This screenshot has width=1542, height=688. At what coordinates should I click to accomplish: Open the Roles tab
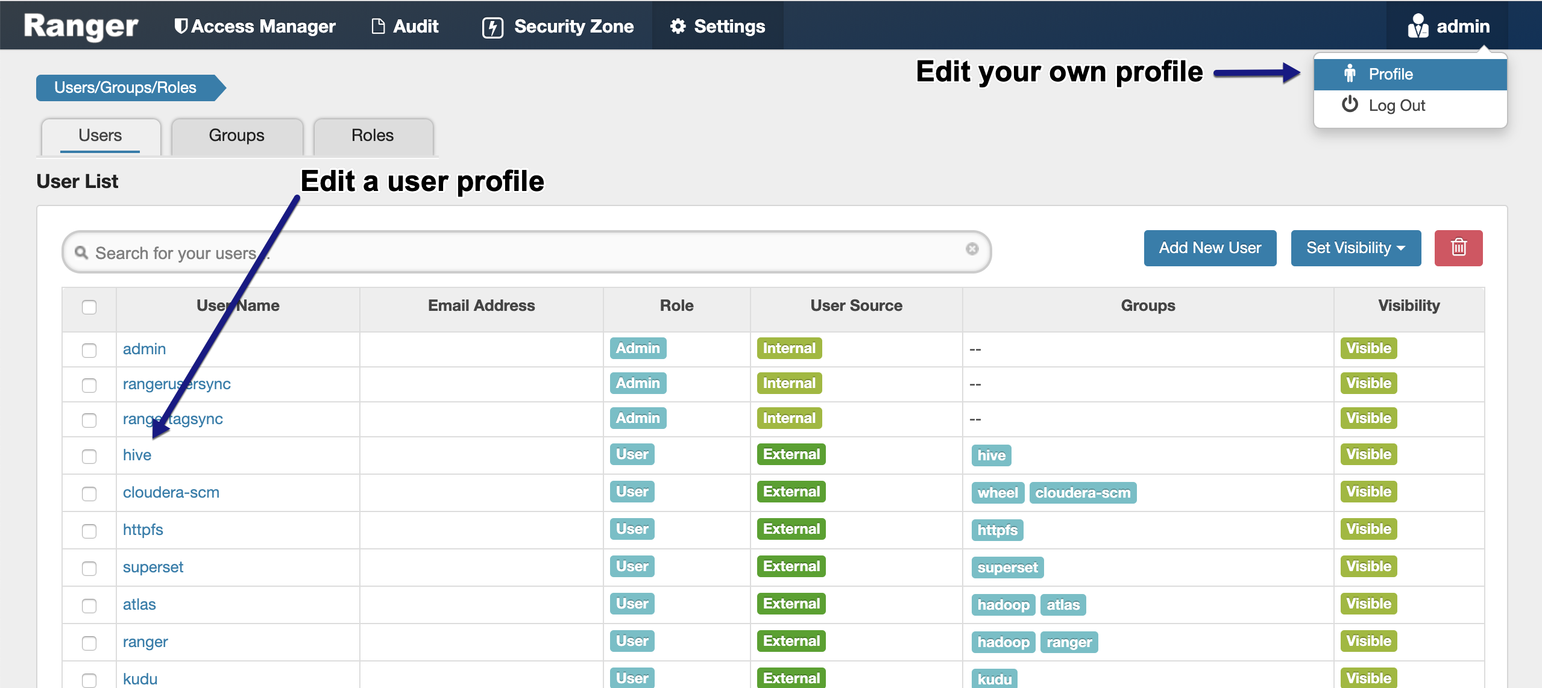(x=373, y=136)
